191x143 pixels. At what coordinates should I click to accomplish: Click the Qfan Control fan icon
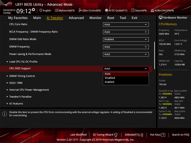pyautogui.click(x=80, y=10)
